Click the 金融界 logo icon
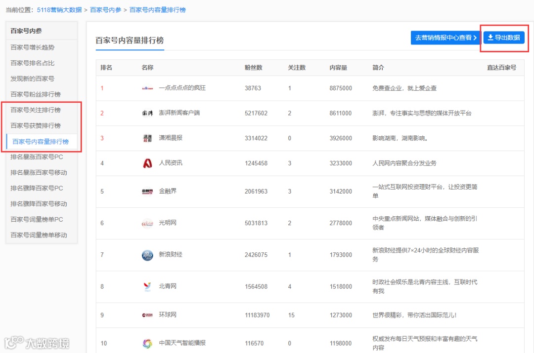This screenshot has width=534, height=353. pos(147,192)
